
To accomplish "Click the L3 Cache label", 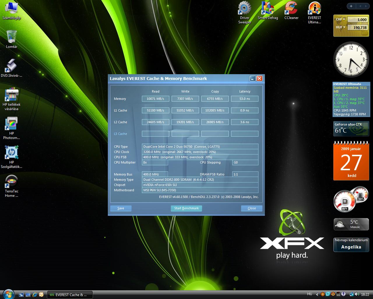I will [x=120, y=134].
